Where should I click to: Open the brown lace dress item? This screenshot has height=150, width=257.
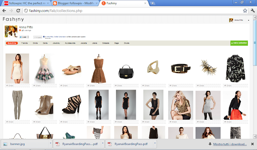coord(98,68)
